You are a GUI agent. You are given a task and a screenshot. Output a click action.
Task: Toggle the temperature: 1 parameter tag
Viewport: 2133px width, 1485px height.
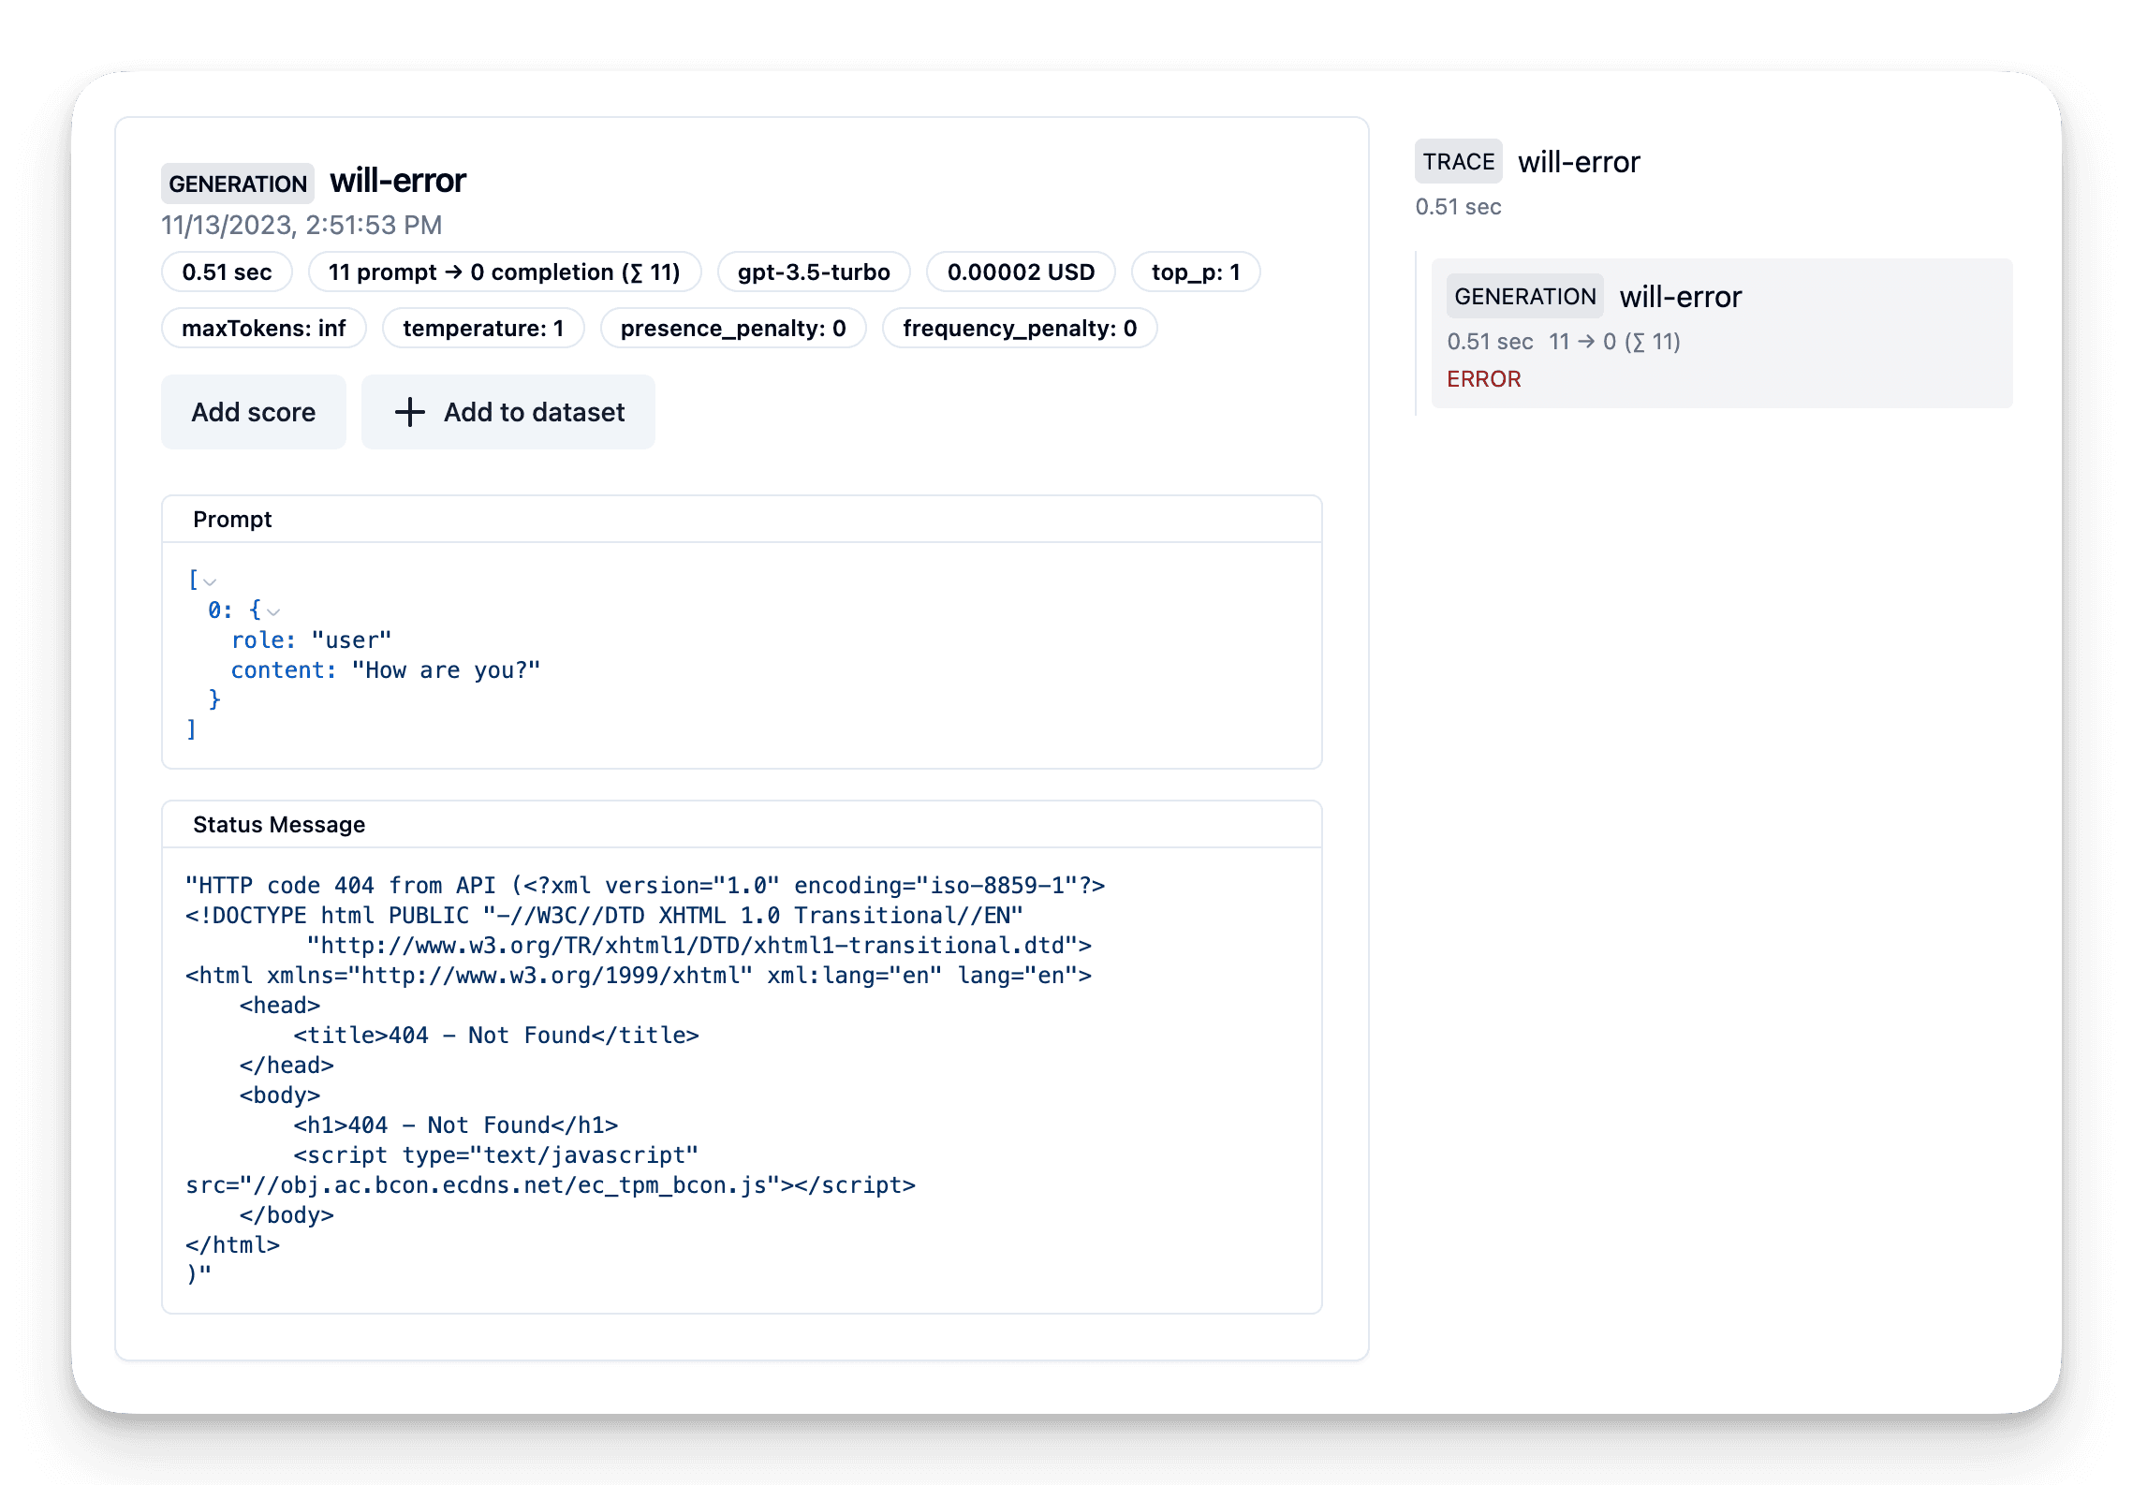(x=483, y=328)
